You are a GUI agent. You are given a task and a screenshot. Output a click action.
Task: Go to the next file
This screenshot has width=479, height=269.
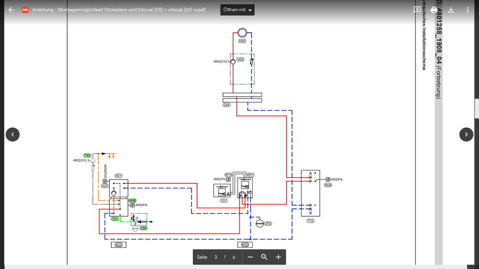(466, 134)
